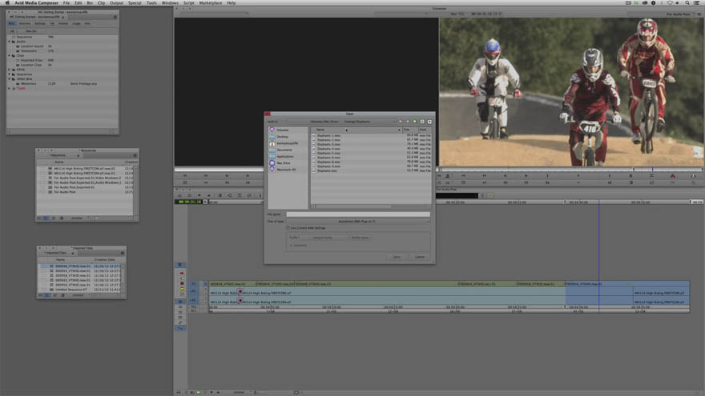705x396 pixels.
Task: Click the File name input field
Action: point(358,214)
